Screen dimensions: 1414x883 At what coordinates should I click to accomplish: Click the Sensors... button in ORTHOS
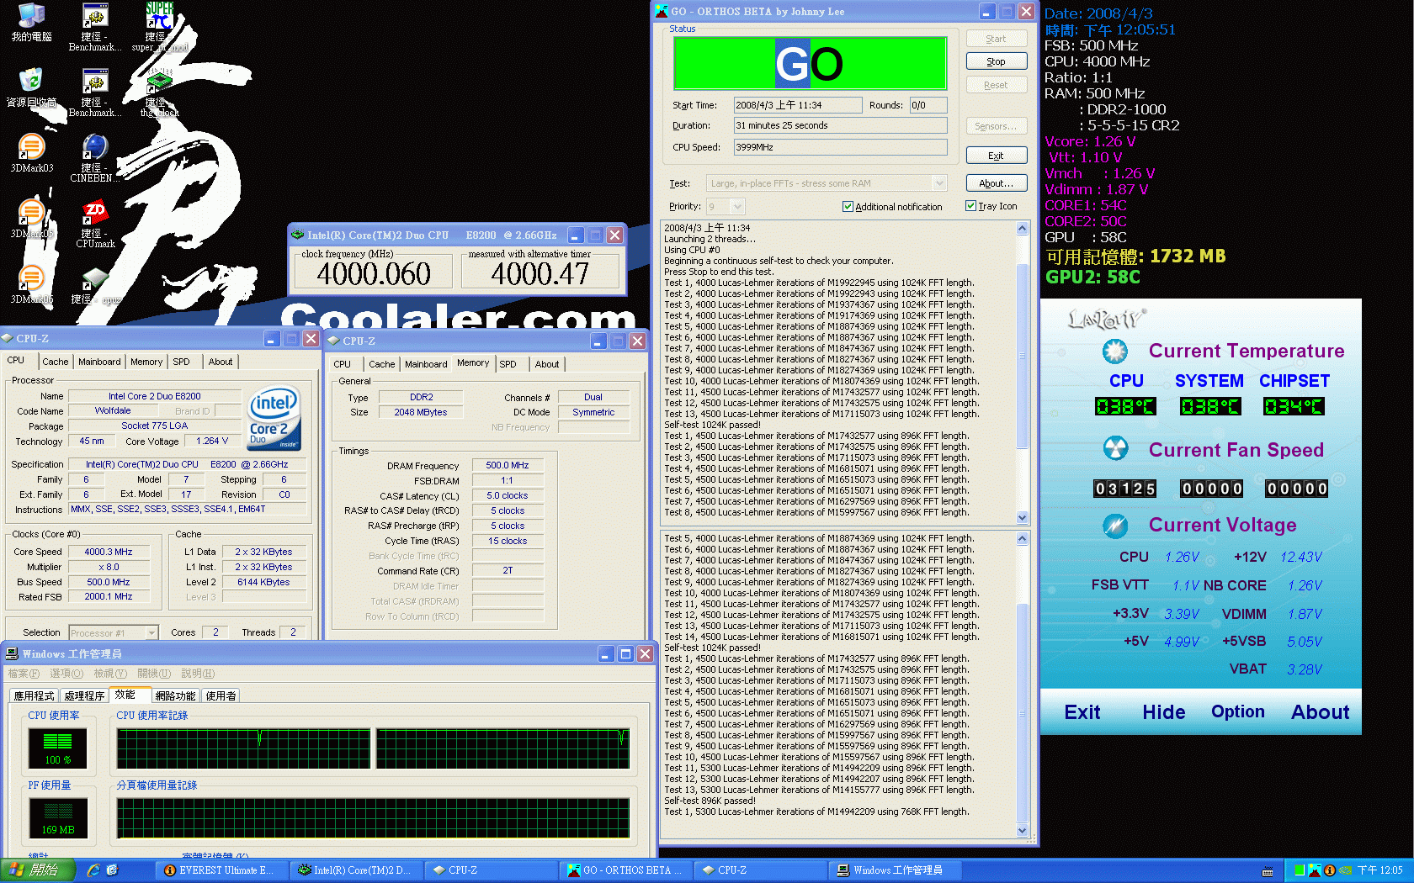996,126
